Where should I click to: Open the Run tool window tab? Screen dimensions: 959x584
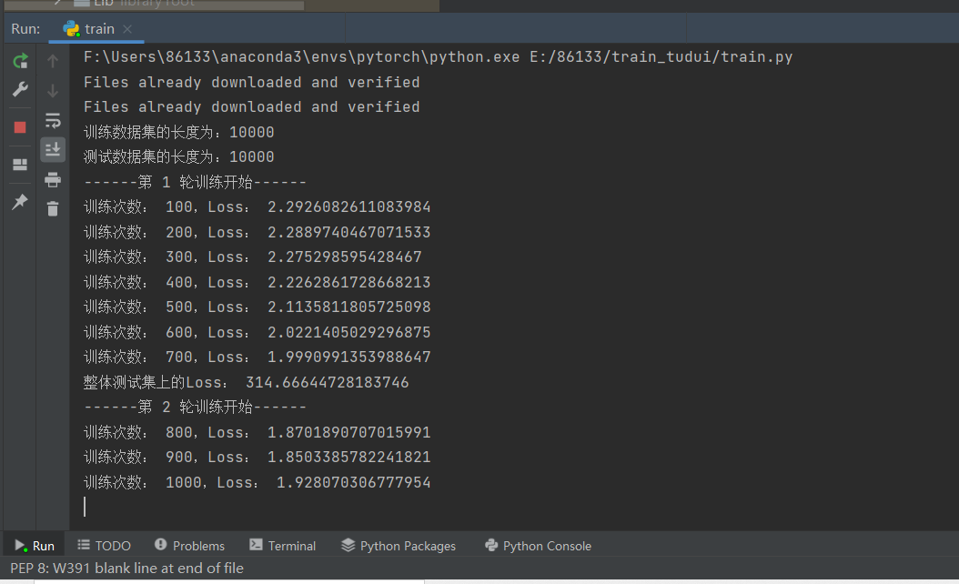point(35,546)
